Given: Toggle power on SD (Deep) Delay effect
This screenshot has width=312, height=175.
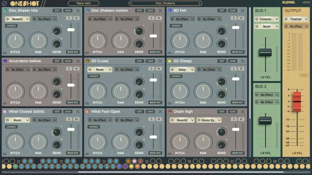Looking at the screenshot, I should click(x=172, y=70).
